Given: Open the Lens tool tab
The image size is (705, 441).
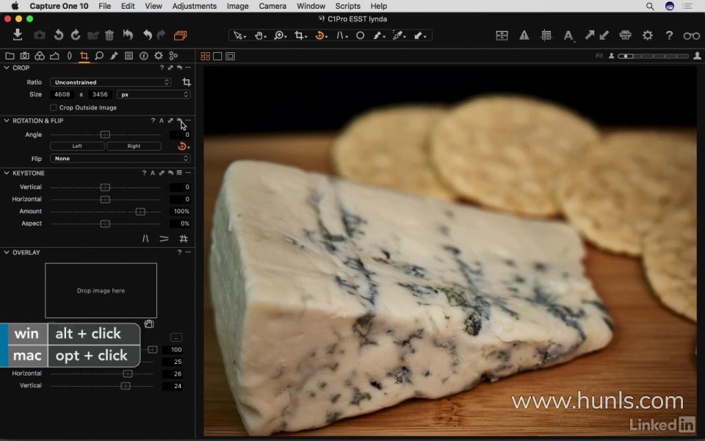Looking at the screenshot, I should (x=69, y=56).
